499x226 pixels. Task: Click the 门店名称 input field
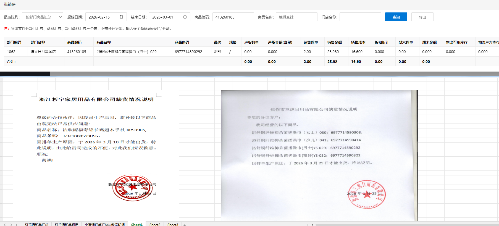pyautogui.click(x=360, y=17)
